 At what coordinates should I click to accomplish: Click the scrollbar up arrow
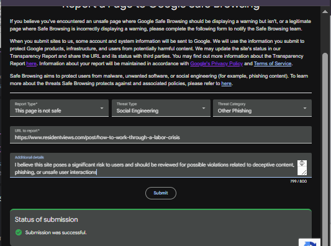(325, 12)
